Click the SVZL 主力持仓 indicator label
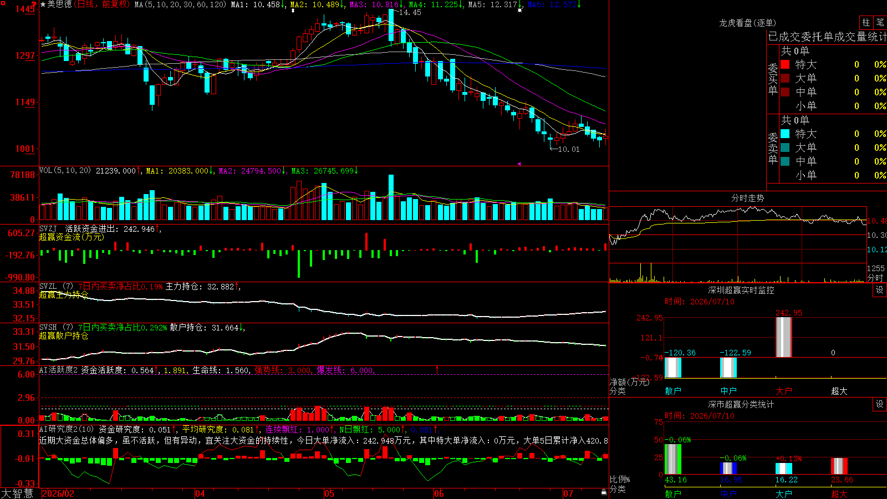 [x=57, y=286]
